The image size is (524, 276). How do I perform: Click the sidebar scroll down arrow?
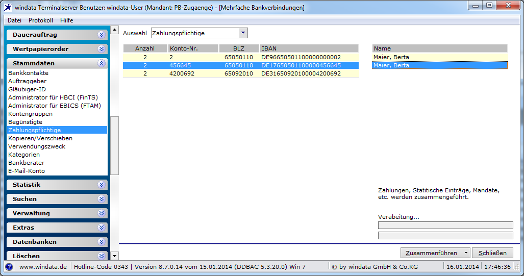(x=114, y=256)
